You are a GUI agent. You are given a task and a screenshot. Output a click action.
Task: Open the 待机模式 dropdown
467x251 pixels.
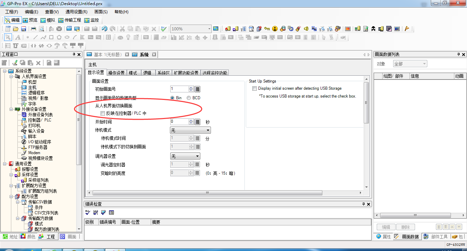pyautogui.click(x=190, y=130)
